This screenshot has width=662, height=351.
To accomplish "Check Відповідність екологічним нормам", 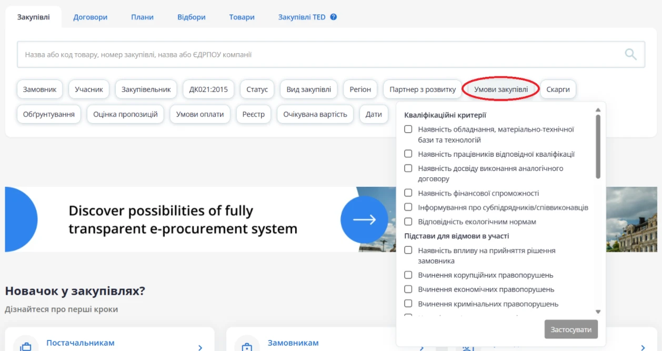I will pos(408,222).
